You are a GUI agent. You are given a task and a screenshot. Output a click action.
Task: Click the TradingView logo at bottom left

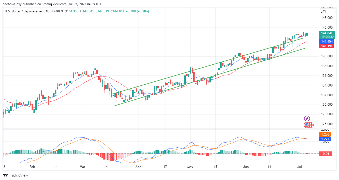(15, 175)
